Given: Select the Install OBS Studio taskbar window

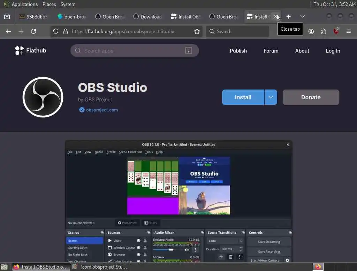Looking at the screenshot, I should tap(41, 267).
